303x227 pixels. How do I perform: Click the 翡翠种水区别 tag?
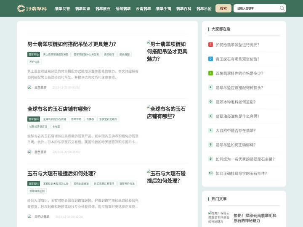[x=37, y=191]
